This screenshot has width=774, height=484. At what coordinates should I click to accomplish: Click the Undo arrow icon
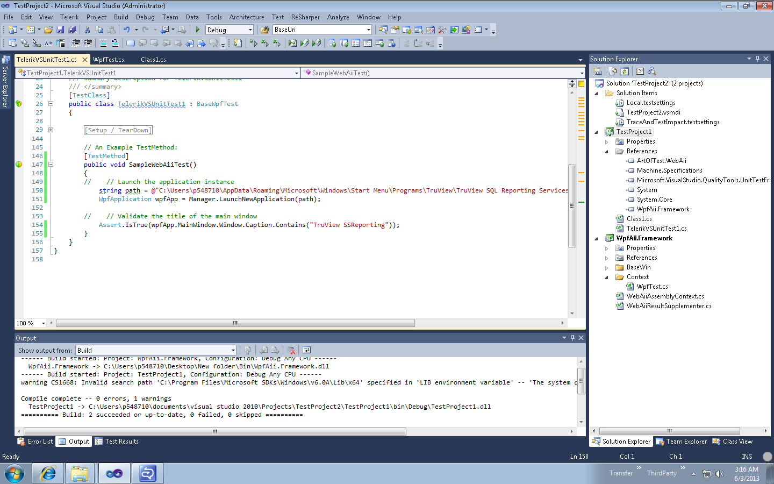click(x=126, y=30)
